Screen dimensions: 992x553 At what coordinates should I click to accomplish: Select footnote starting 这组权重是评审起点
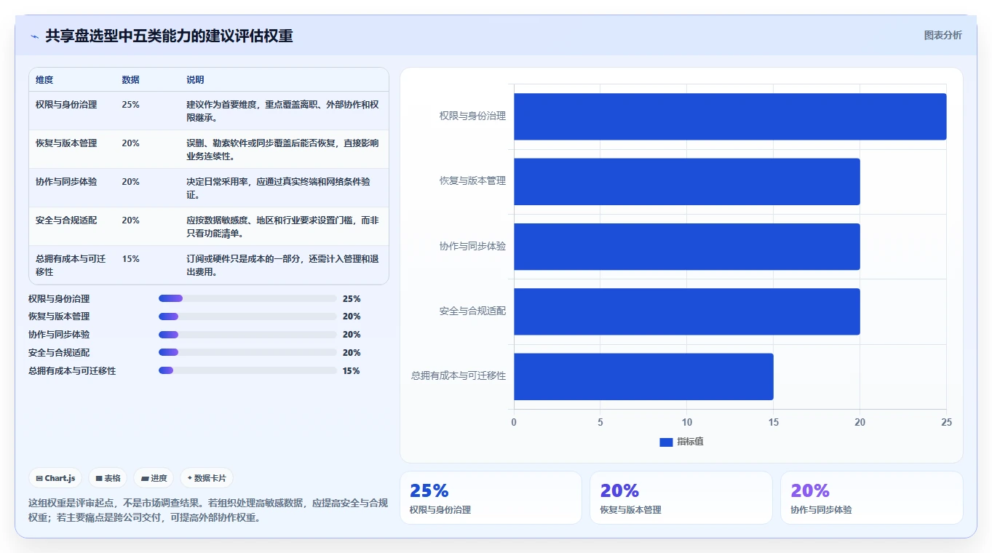tap(208, 510)
